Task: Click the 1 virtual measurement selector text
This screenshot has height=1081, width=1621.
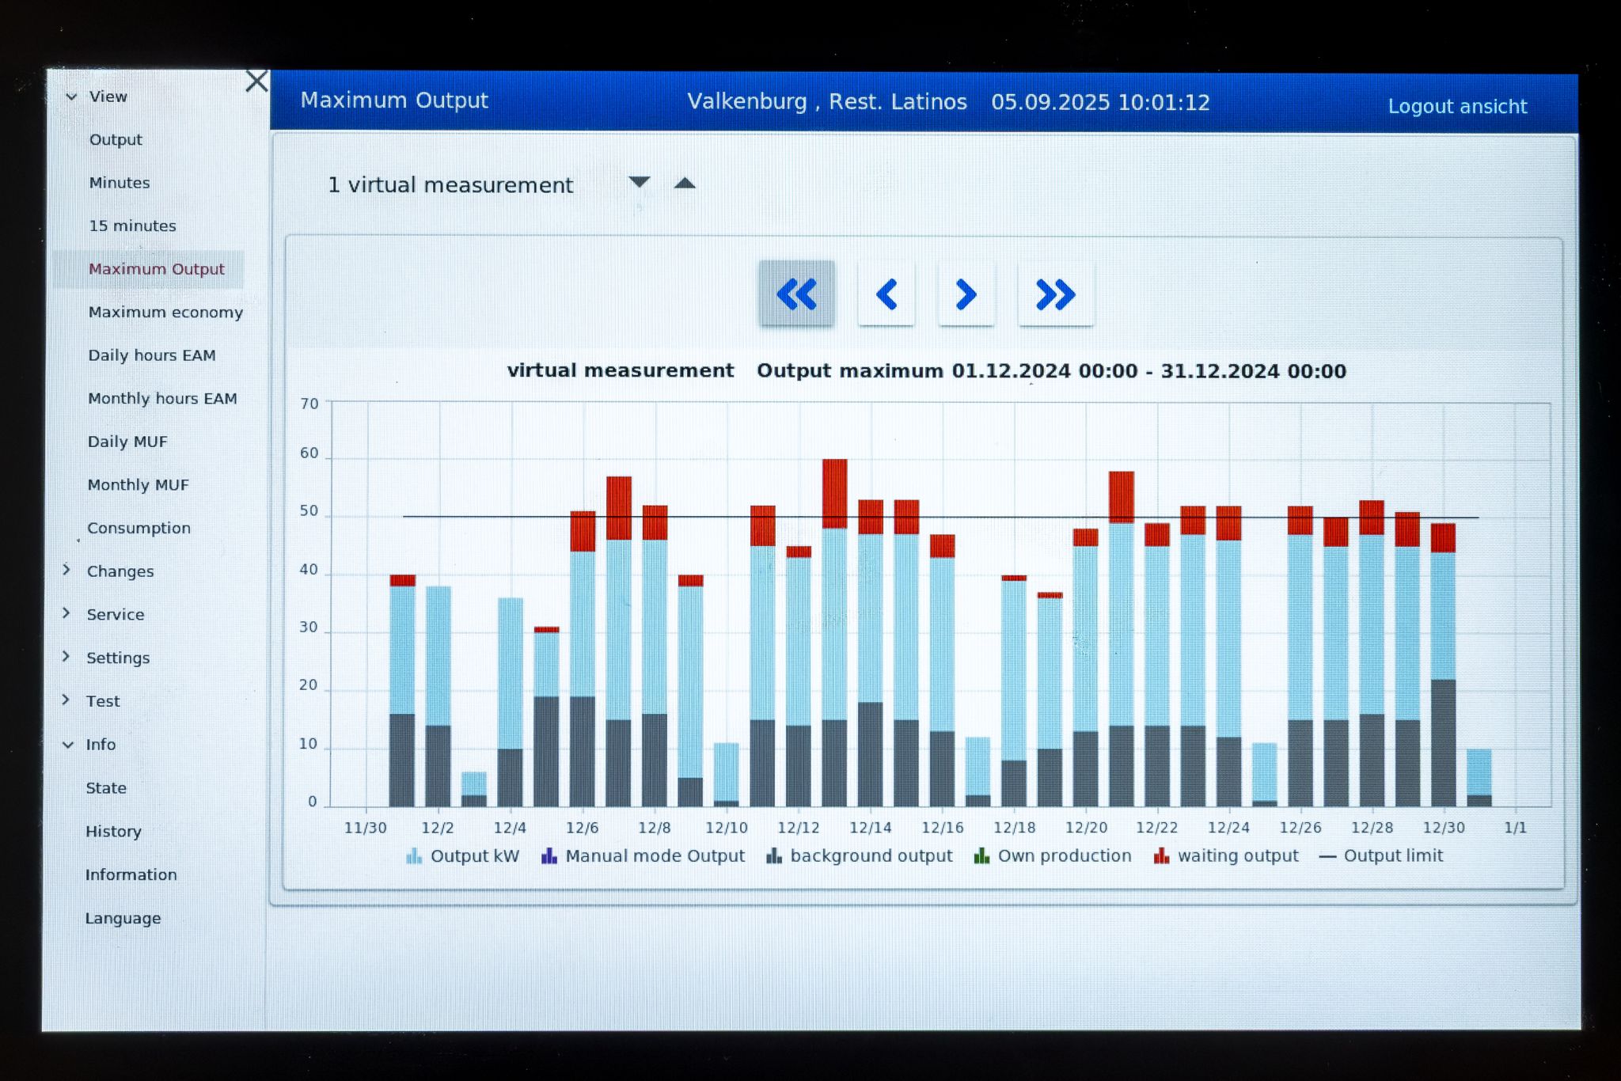Action: [450, 185]
